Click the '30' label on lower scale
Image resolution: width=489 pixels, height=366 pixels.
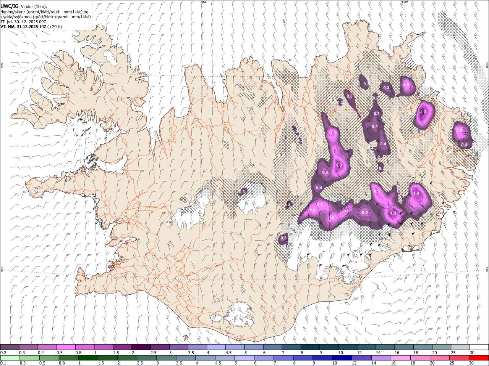click(472, 363)
